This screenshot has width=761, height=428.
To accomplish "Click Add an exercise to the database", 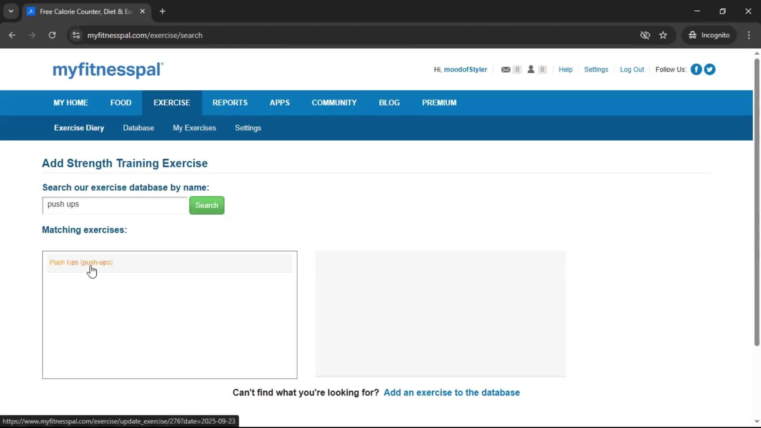I will click(x=451, y=392).
